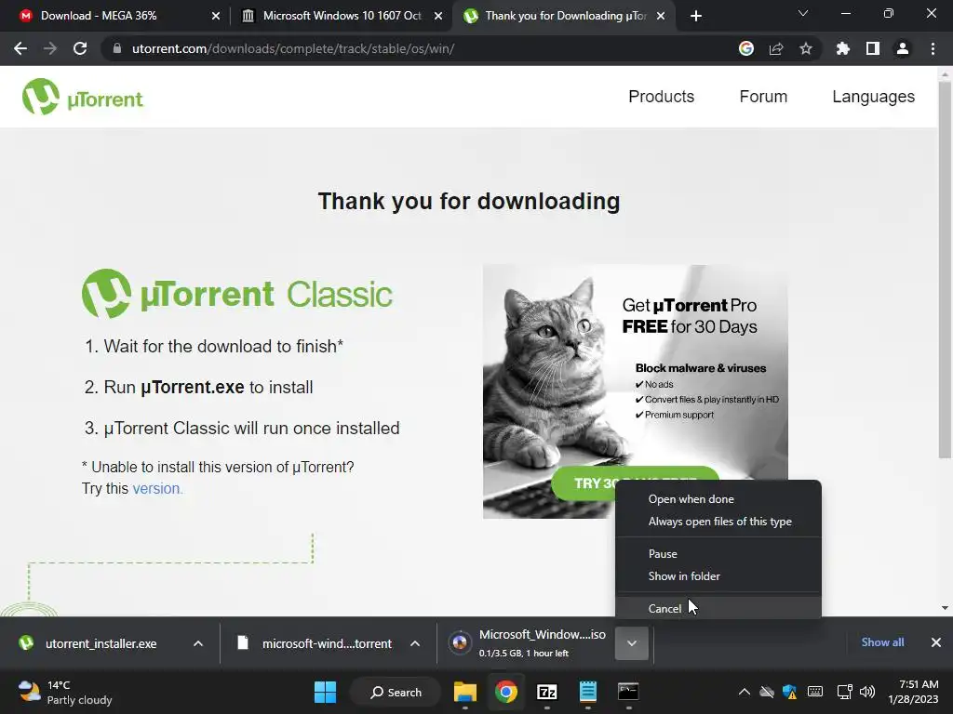
Task: Open File Explorer from taskbar
Action: [x=465, y=692]
